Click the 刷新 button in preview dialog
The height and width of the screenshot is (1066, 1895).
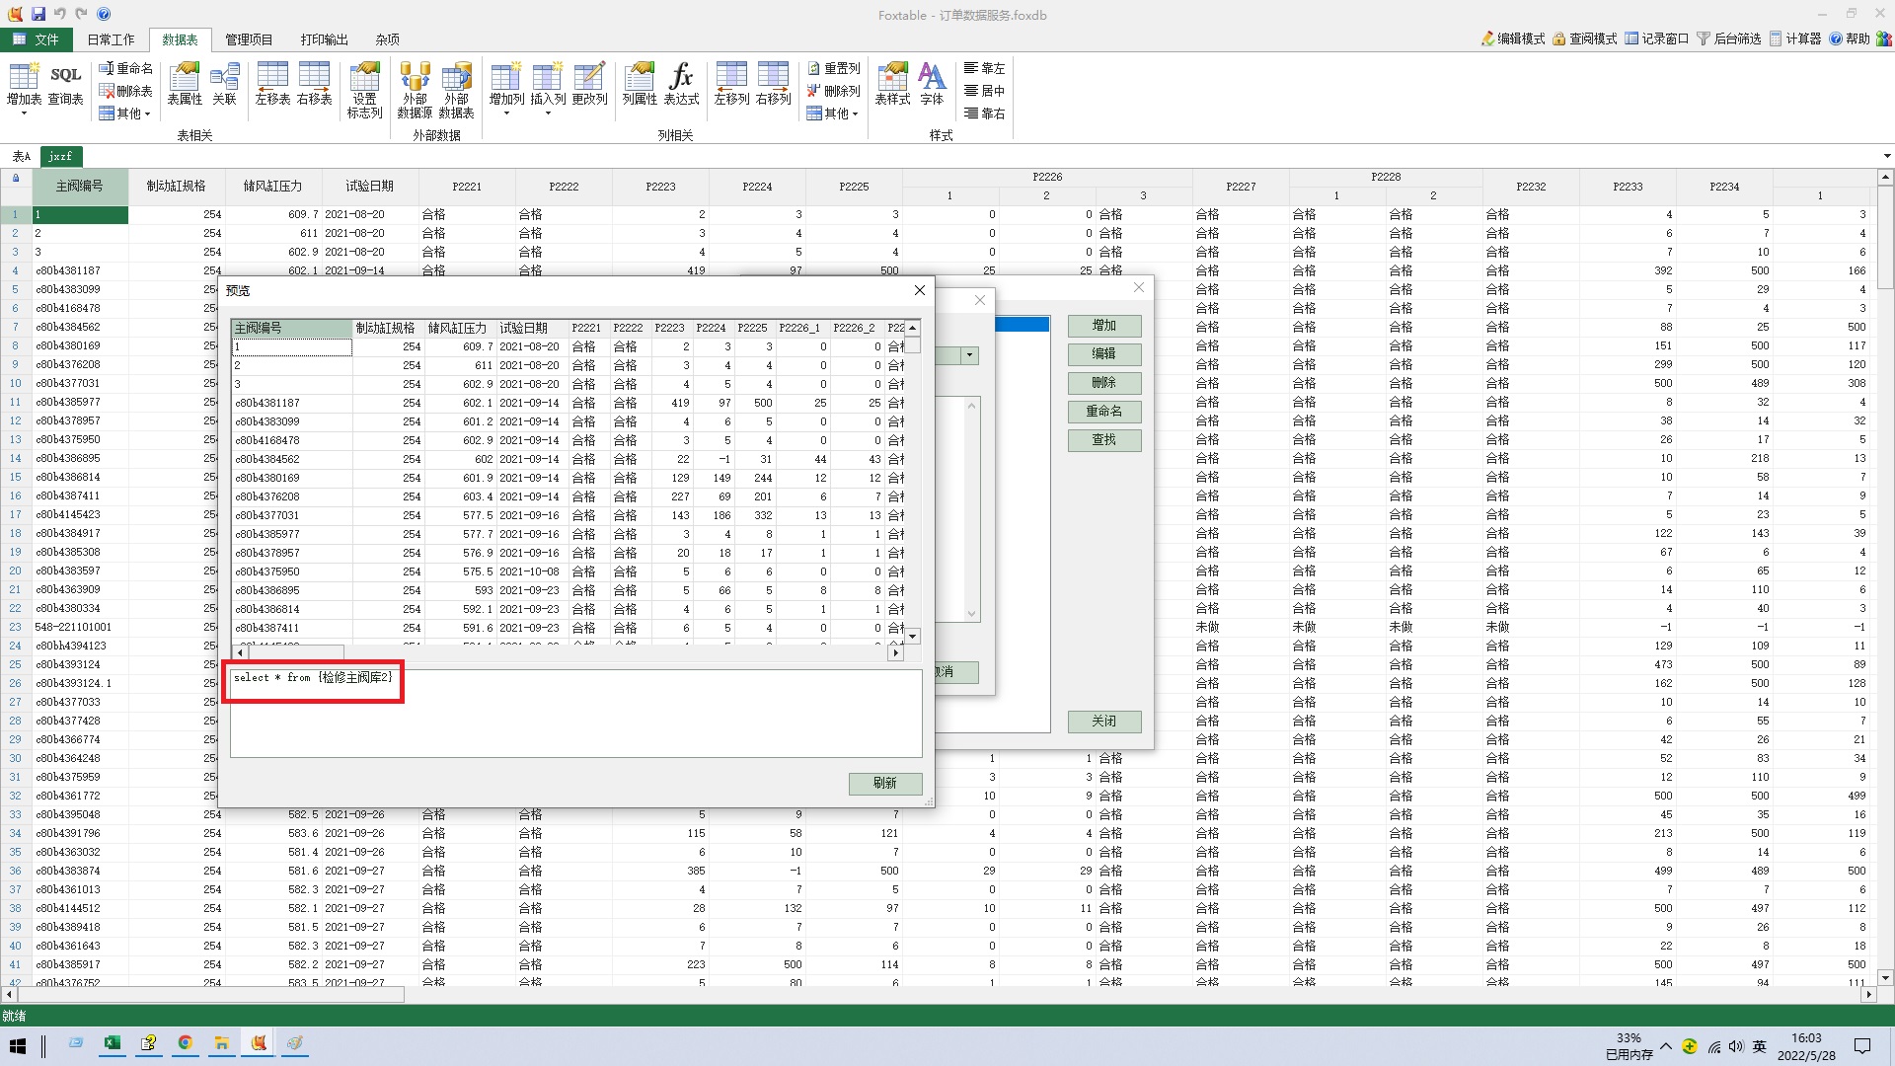tap(885, 783)
